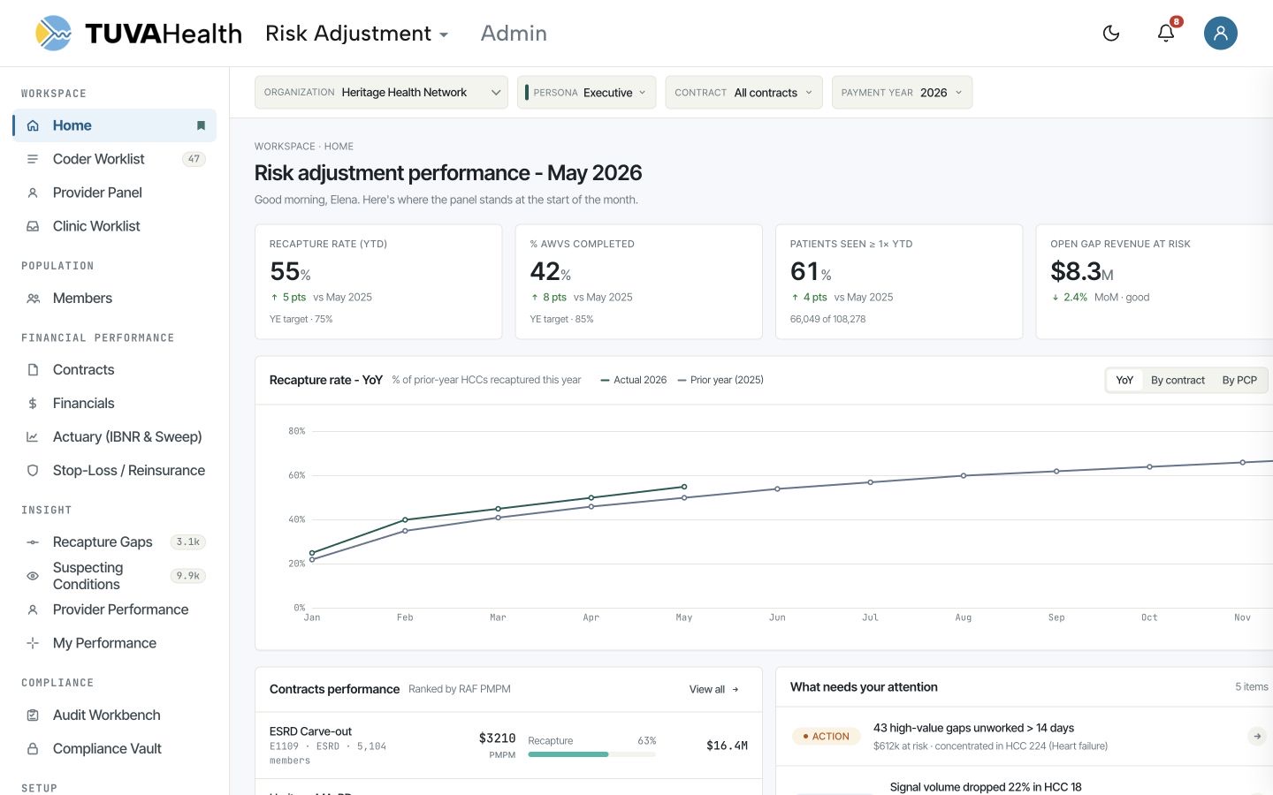
Task: Click the Patients Seen ≥ 1× YTD card
Action: 899,282
